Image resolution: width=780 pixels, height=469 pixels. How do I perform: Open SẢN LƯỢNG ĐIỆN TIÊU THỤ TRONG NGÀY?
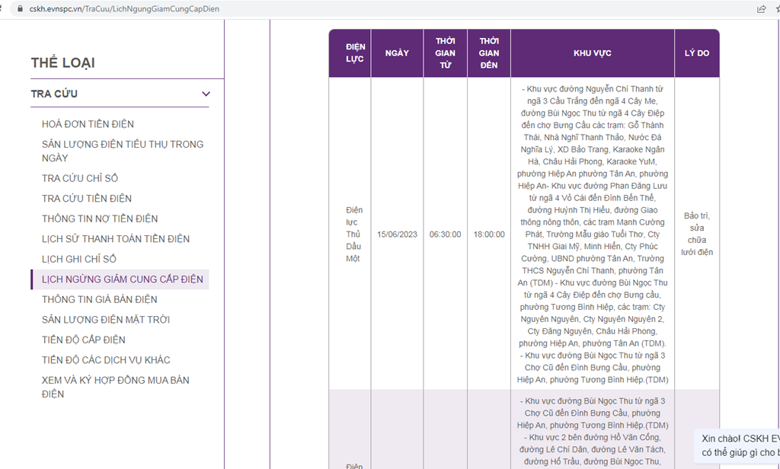tap(123, 152)
